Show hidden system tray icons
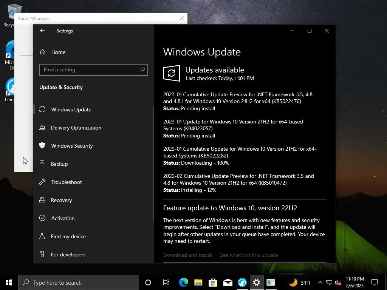 pyautogui.click(x=320, y=282)
